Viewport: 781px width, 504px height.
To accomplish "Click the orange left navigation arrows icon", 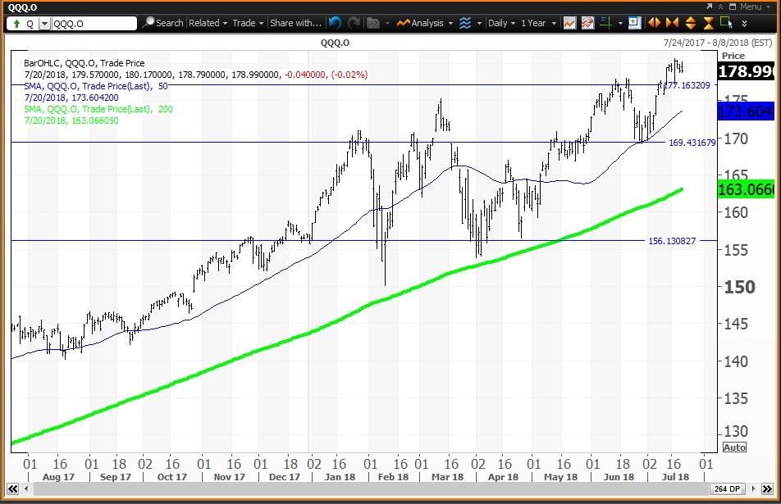I will (x=655, y=23).
